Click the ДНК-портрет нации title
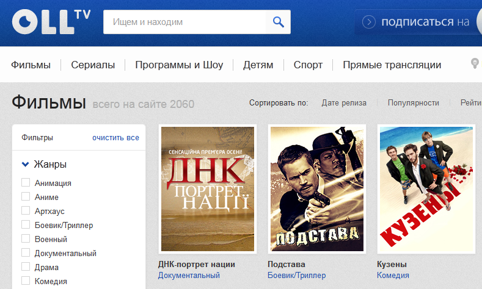482x289 pixels. coord(197,264)
